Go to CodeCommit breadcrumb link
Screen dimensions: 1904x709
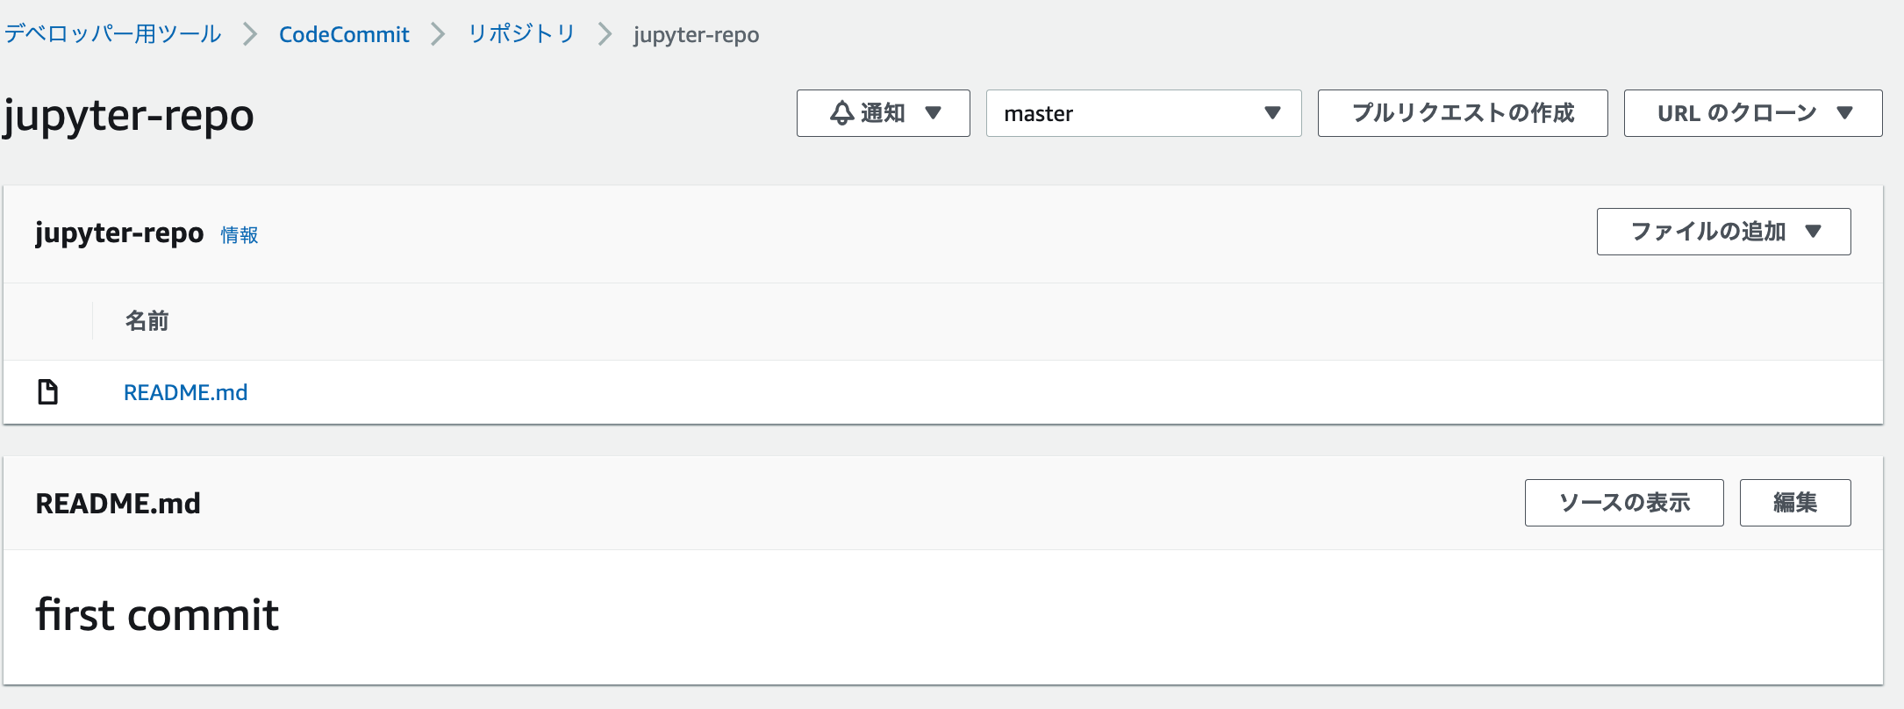[344, 34]
